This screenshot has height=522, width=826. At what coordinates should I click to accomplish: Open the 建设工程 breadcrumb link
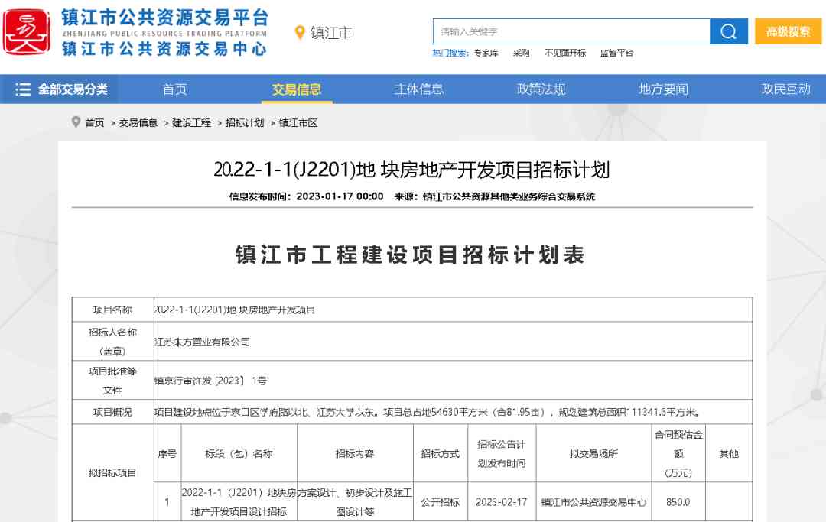191,123
